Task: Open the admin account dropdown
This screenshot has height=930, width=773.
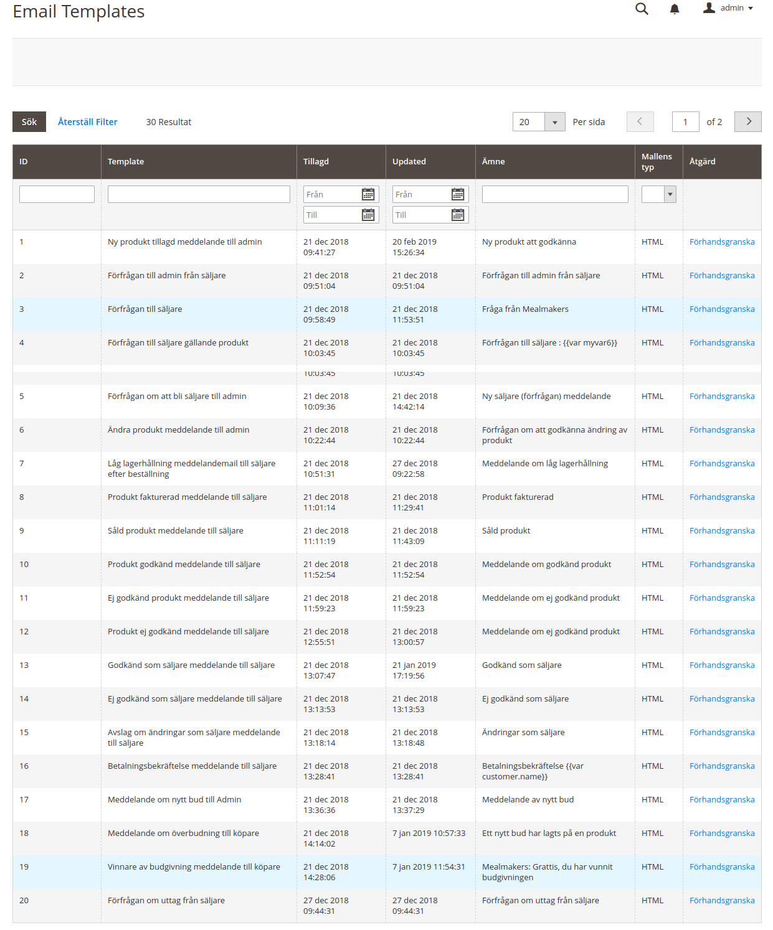Action: pos(728,8)
